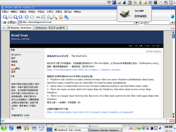Switch to 'Documents - Konqueror' taskbar window
Image resolution: width=176 pixels, height=132 pixels.
click(71, 126)
